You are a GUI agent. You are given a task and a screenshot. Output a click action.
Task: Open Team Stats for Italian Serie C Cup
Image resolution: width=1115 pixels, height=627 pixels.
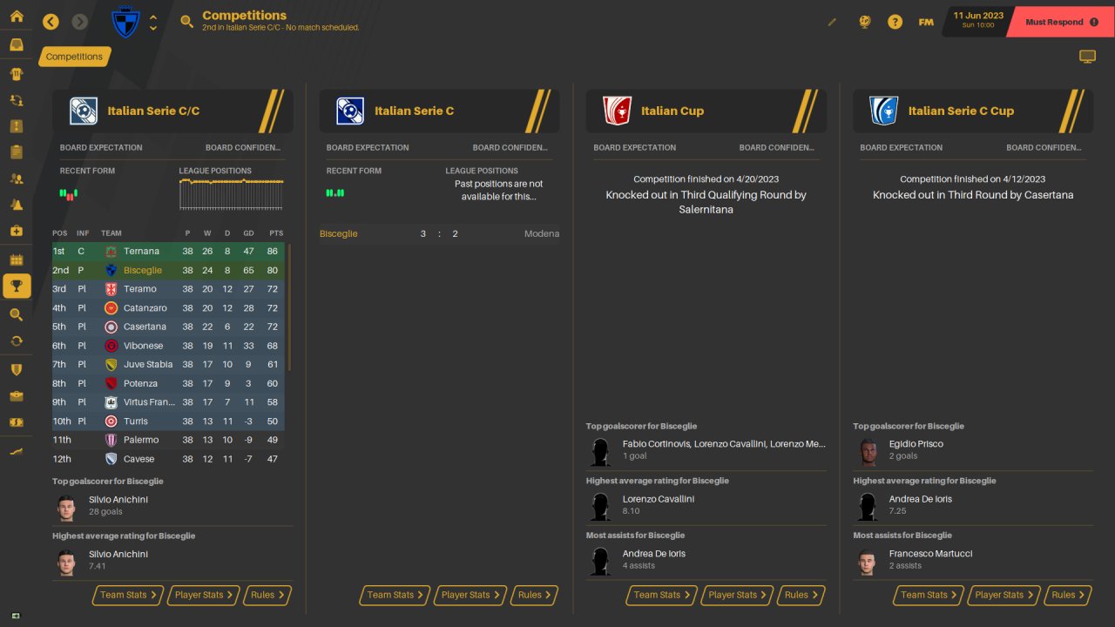[928, 595]
